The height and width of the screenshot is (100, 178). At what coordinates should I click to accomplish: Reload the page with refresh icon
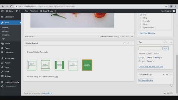pyautogui.click(x=11, y=6)
